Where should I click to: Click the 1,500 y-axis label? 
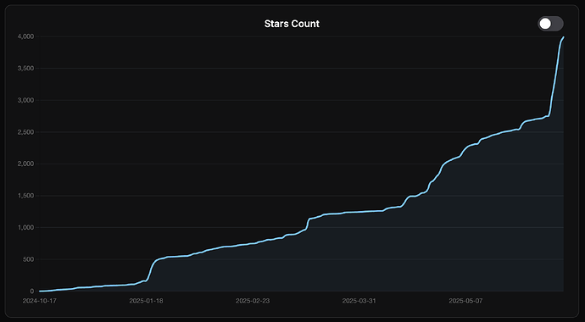click(25, 196)
